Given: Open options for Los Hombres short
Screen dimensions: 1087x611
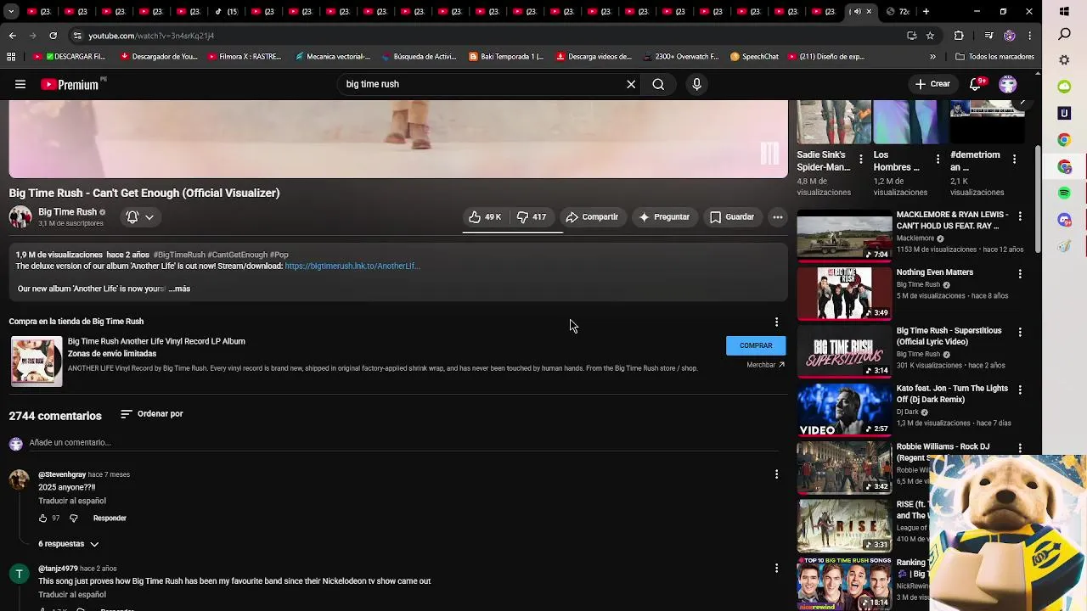Looking at the screenshot, I should point(938,159).
